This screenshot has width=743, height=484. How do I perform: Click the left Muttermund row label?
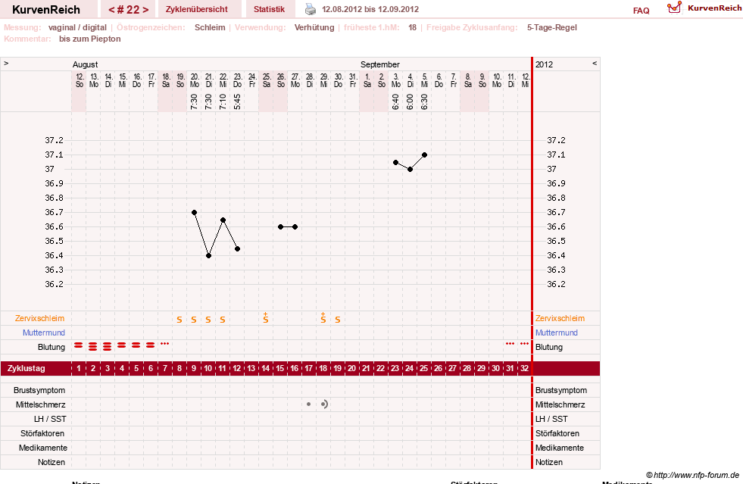[x=44, y=333]
